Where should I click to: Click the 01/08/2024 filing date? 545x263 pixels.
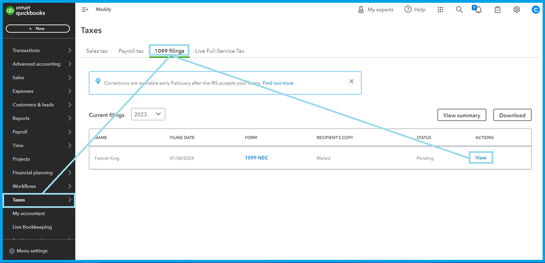182,158
